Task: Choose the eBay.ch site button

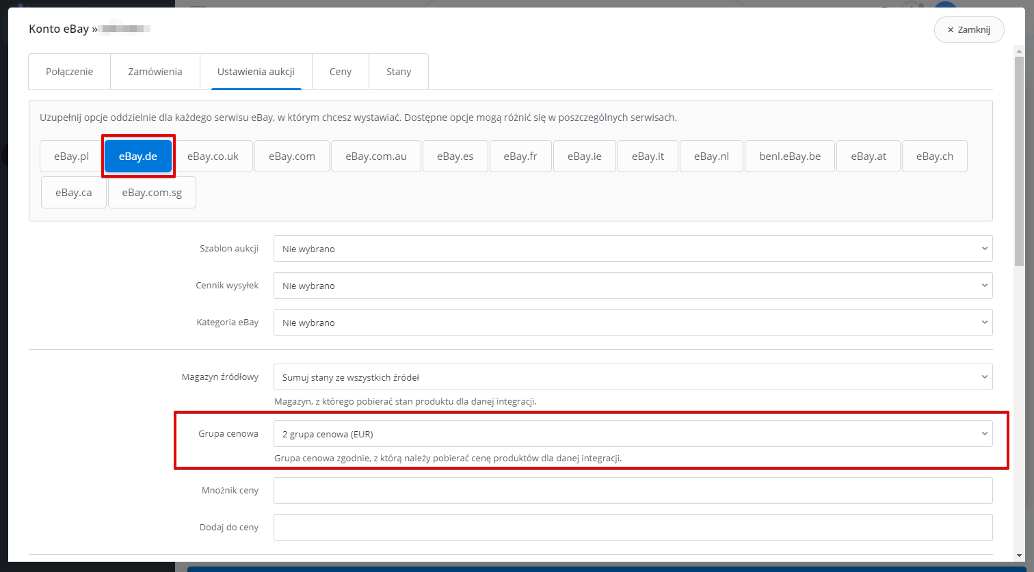Action: (935, 156)
